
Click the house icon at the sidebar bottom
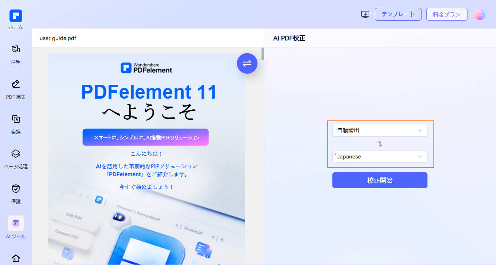coord(16,258)
